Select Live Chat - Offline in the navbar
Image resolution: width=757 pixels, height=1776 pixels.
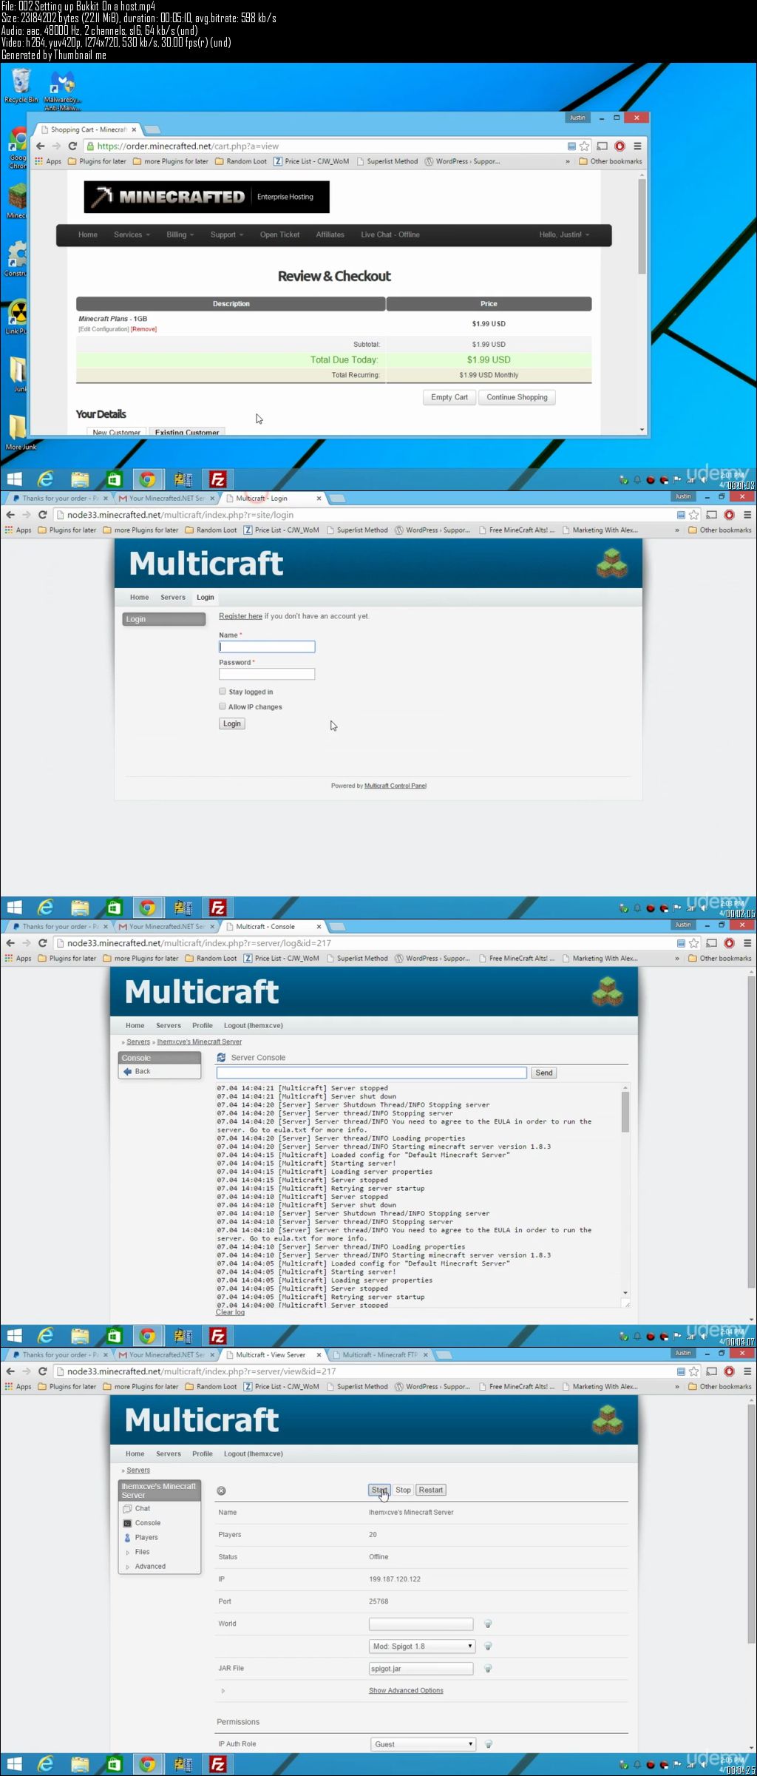[390, 234]
